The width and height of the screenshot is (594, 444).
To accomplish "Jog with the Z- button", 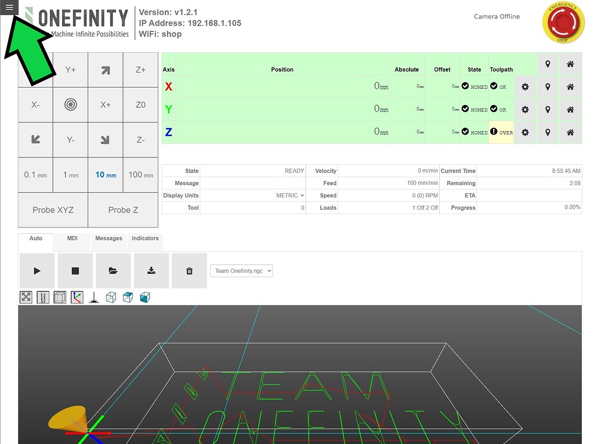I will [140, 140].
